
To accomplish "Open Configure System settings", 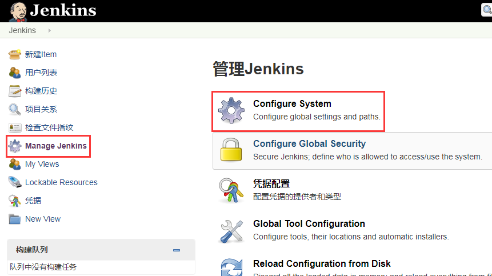I will click(292, 103).
